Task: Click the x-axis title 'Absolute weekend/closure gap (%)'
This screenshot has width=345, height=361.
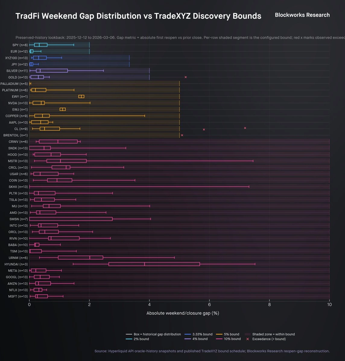Action: coord(183,313)
